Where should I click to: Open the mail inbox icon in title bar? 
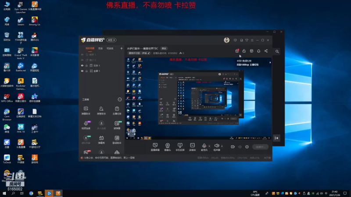pos(241,40)
